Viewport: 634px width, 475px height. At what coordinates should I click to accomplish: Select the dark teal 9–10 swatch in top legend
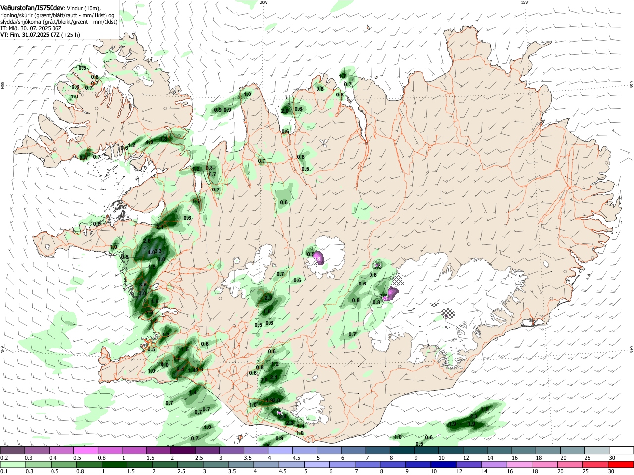tap(427, 450)
